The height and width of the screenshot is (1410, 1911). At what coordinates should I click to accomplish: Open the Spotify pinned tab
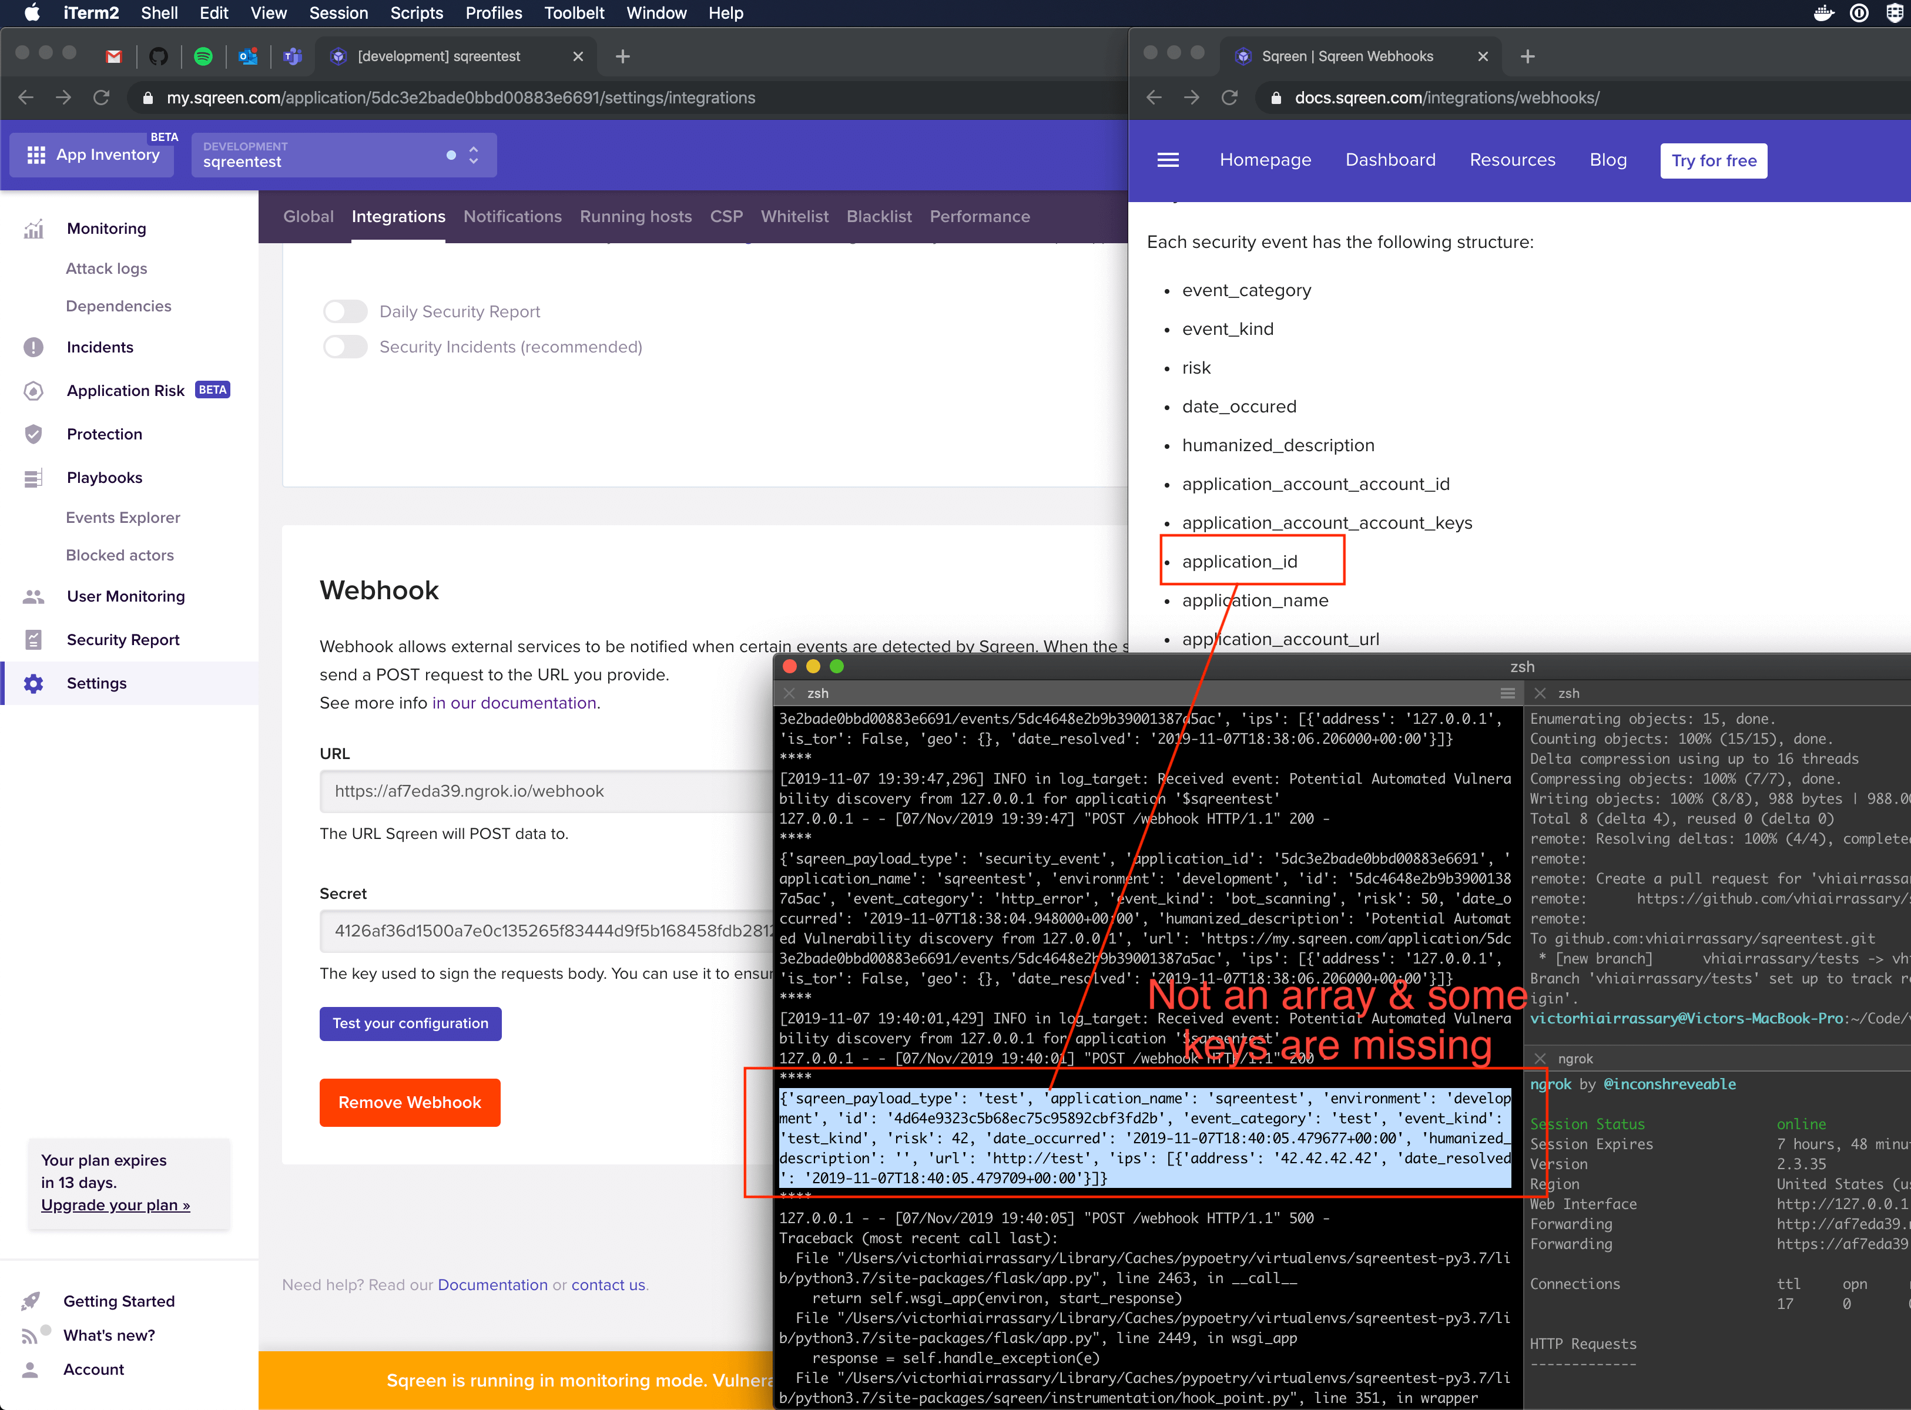coord(203,56)
